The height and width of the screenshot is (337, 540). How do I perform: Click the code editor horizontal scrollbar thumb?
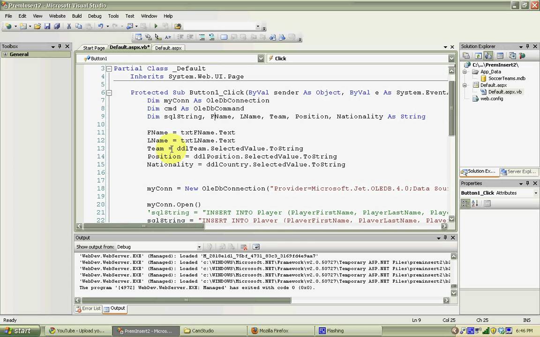click(143, 226)
